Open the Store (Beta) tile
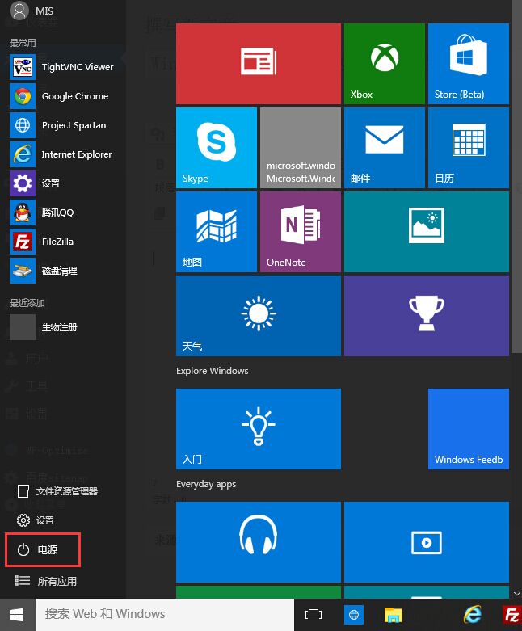Screen dimensions: 522x631 469,64
